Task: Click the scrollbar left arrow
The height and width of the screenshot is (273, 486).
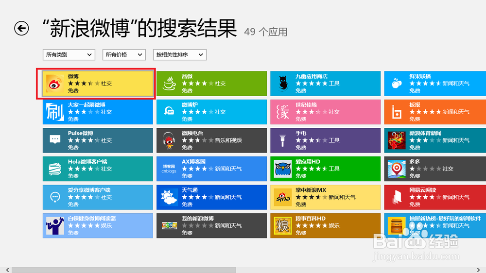Action: pyautogui.click(x=7, y=270)
